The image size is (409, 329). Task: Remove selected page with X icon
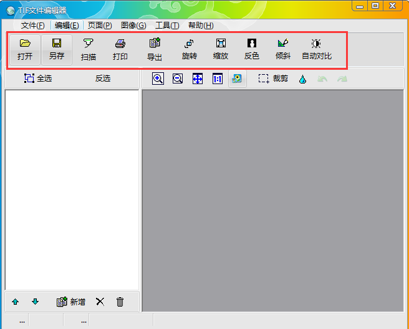click(100, 302)
